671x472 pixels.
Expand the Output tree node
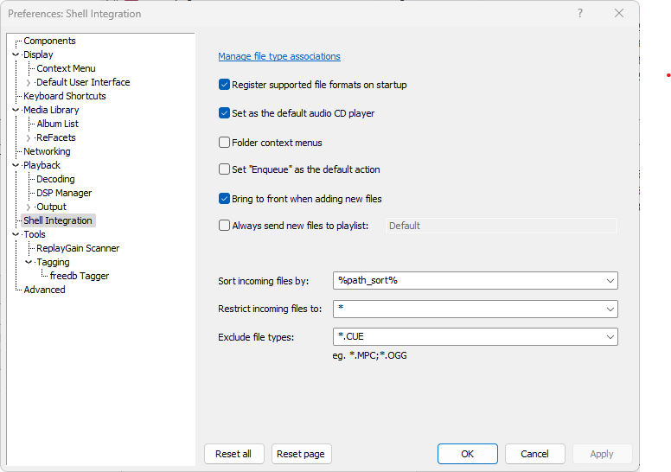[x=29, y=207]
